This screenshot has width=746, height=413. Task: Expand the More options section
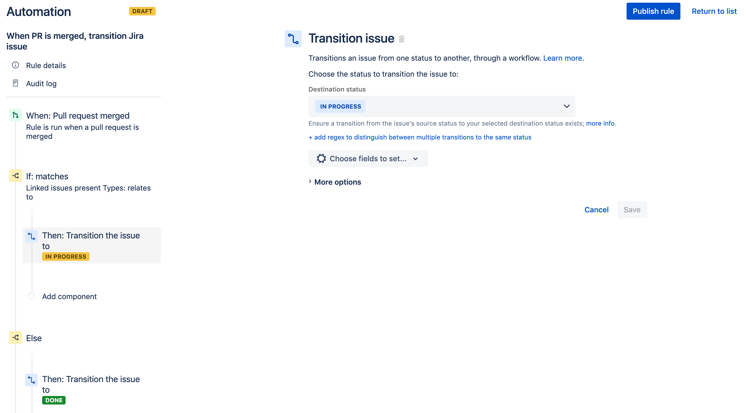tap(335, 181)
